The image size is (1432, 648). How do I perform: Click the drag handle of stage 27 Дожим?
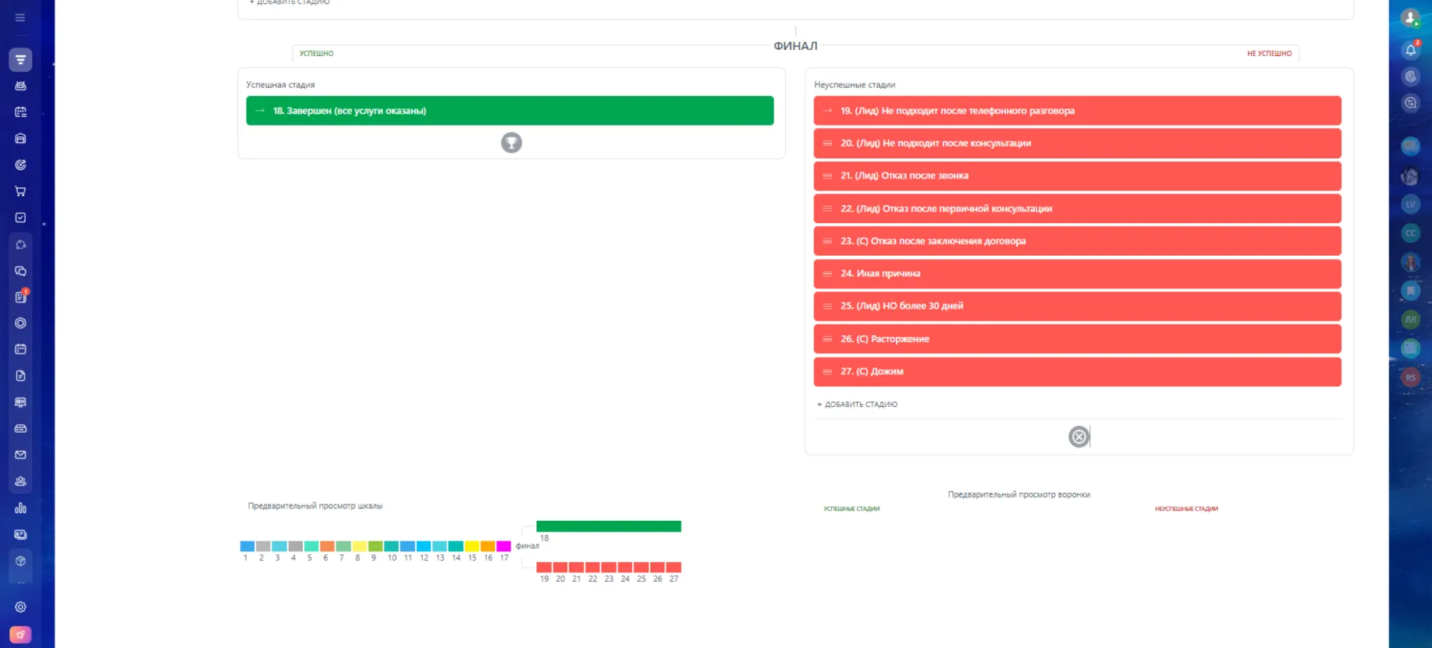[827, 372]
